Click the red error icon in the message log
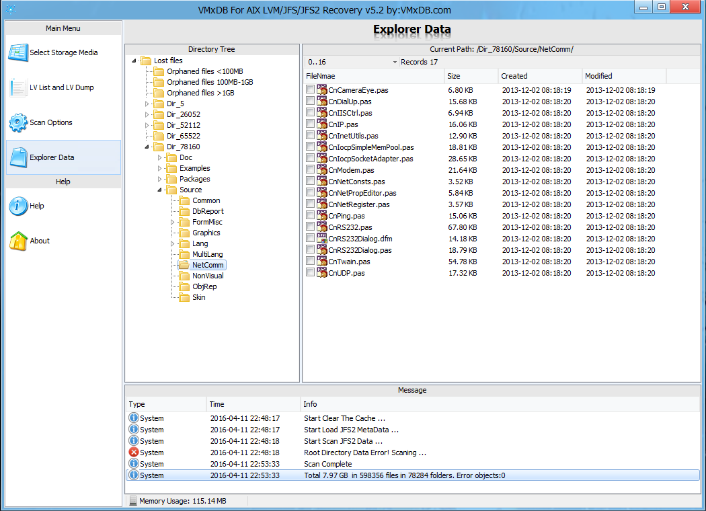The height and width of the screenshot is (511, 706). click(x=134, y=452)
